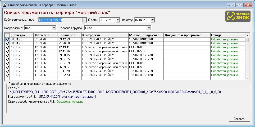Click contractor "Общество с ограниченной" in row 06:39:37

(x=105, y=67)
